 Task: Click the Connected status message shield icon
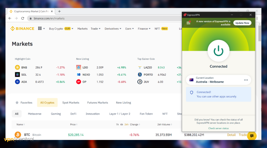(x=192, y=93)
